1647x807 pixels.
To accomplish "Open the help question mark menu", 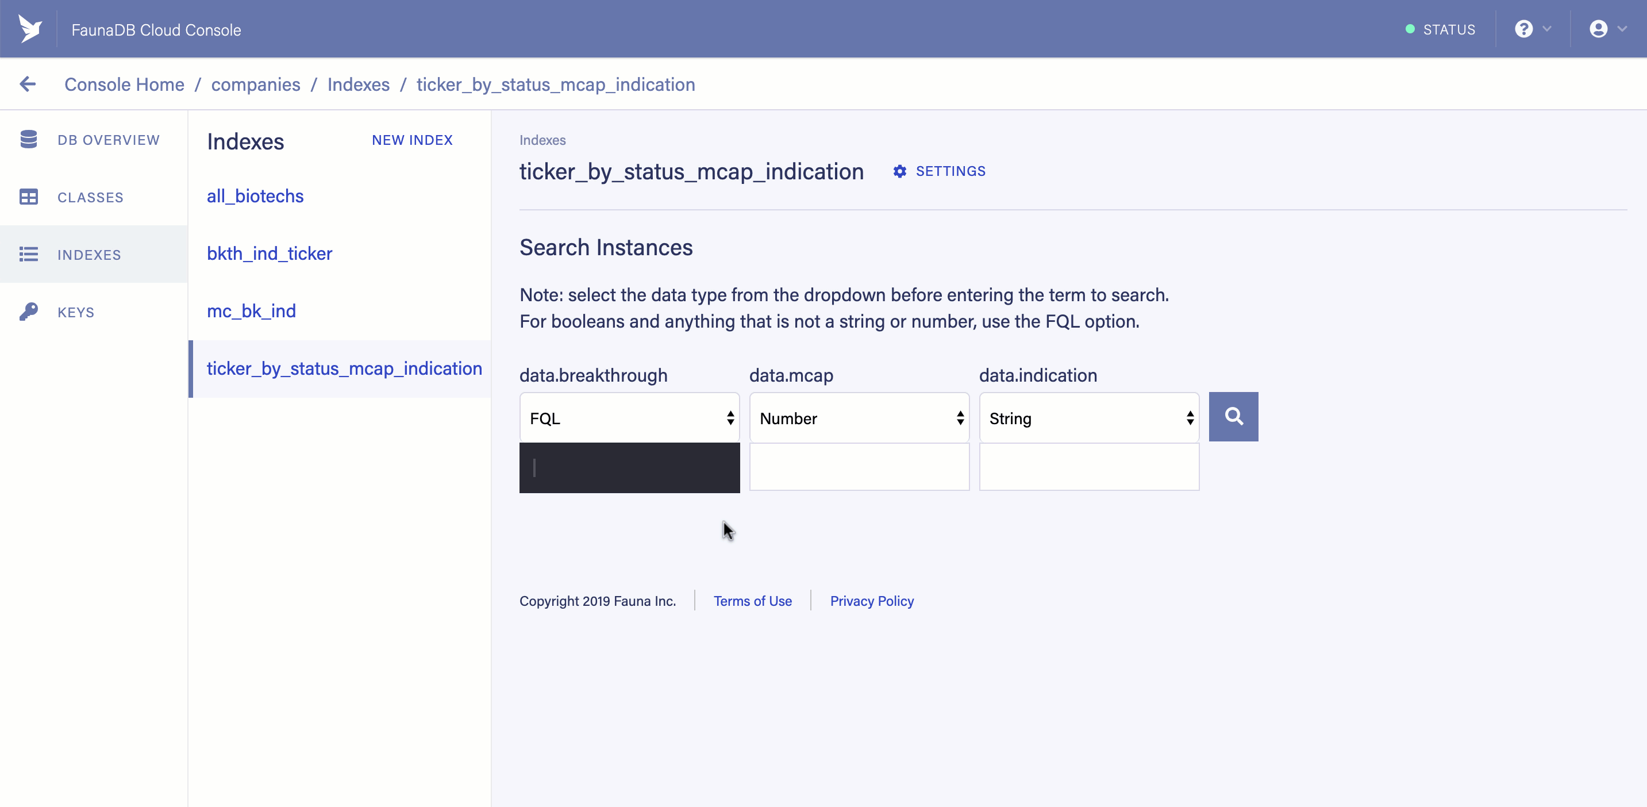I will point(1523,29).
